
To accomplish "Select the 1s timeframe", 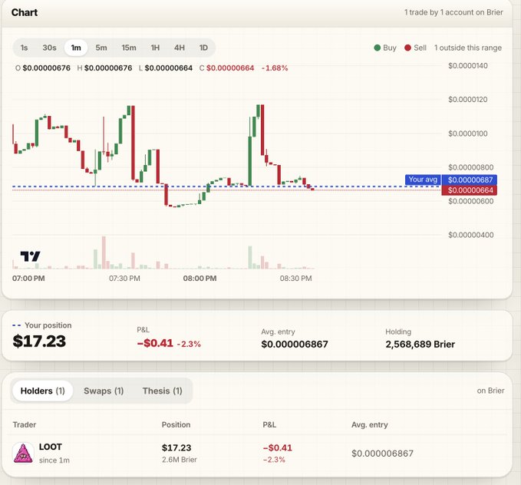I will (x=24, y=48).
